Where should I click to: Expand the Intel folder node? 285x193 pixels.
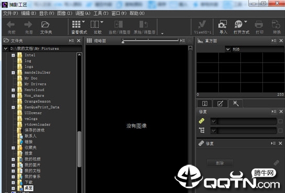coord(13,55)
